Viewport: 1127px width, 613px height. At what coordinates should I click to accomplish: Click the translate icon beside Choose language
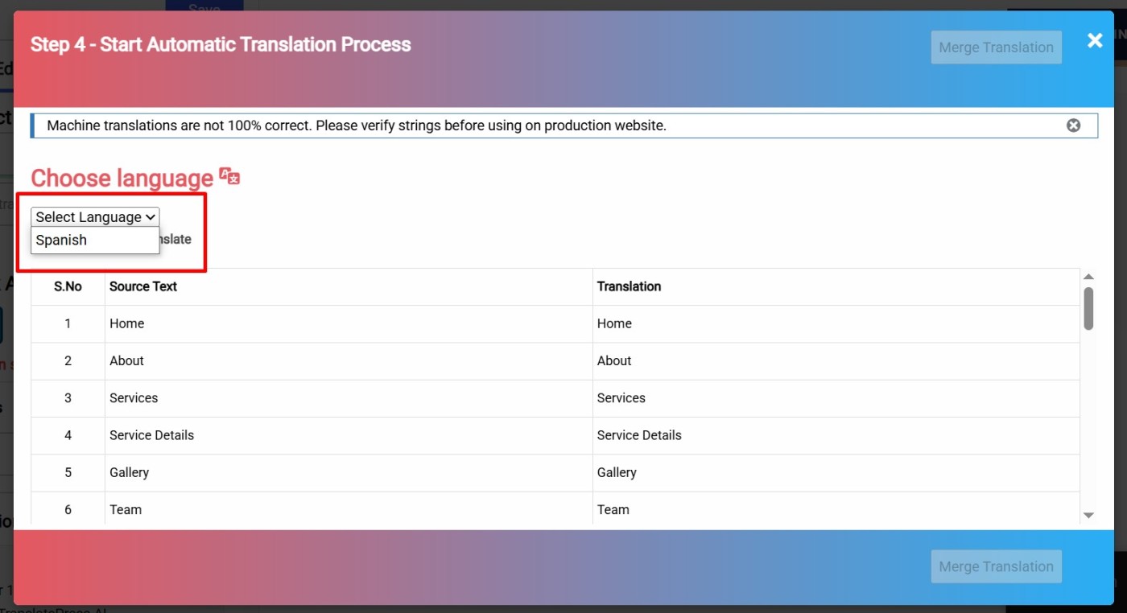coord(229,177)
